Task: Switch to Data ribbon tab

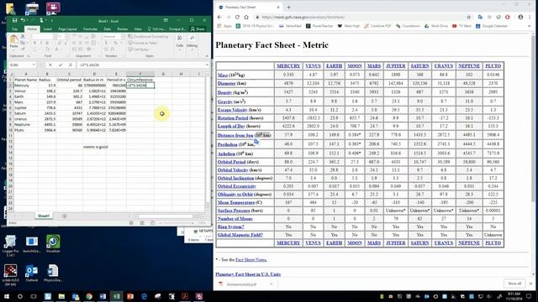Action: (x=108, y=29)
